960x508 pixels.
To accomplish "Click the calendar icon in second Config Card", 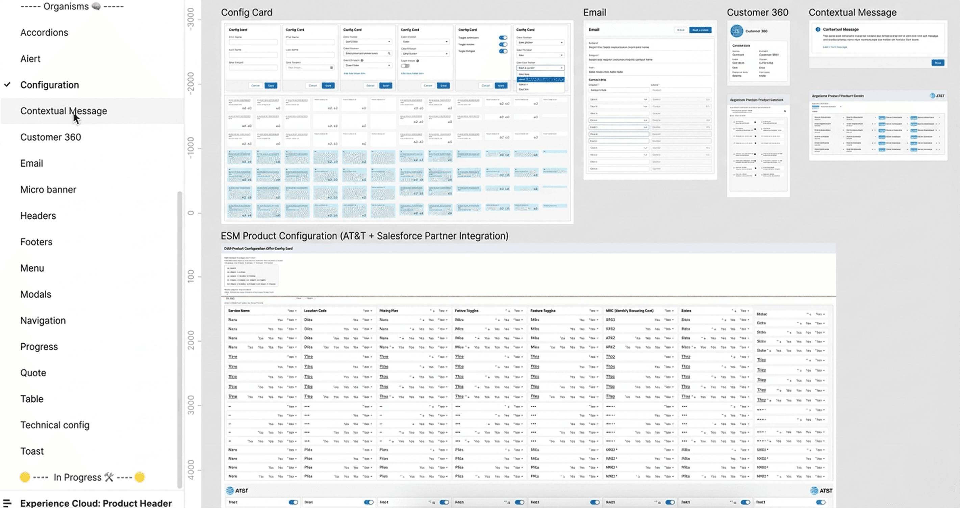I will (x=331, y=68).
